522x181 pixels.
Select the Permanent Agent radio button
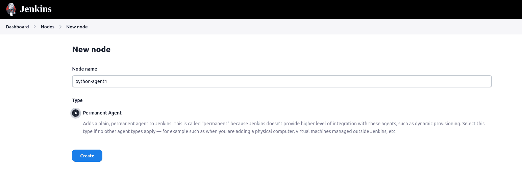pyautogui.click(x=76, y=113)
